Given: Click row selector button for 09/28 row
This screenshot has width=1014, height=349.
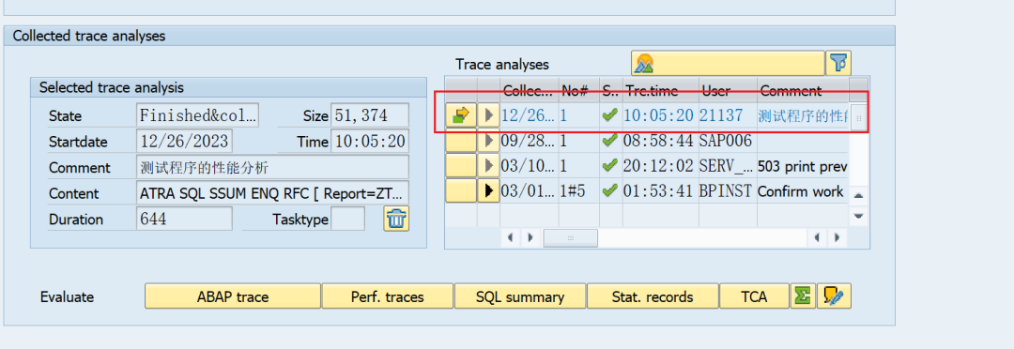Looking at the screenshot, I should tap(461, 140).
